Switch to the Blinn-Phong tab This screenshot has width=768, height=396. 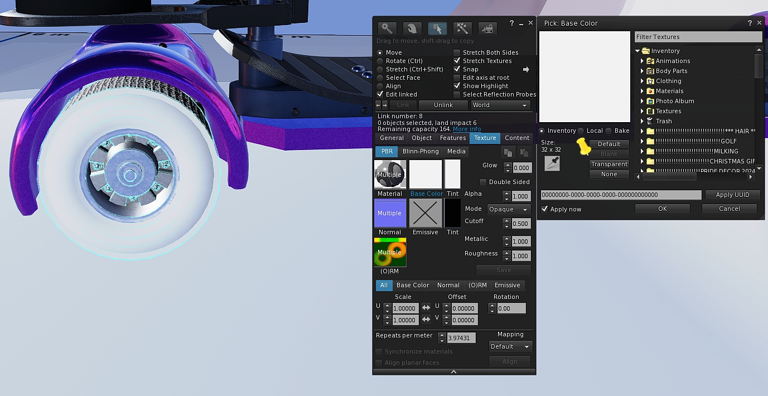click(x=421, y=151)
